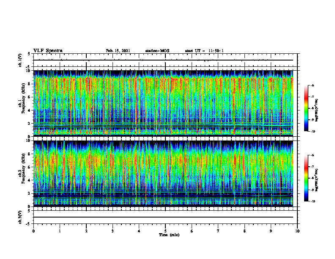Click ch.2 frequency tick label '8'
Viewport: 335px width, 259px height.
29,154
